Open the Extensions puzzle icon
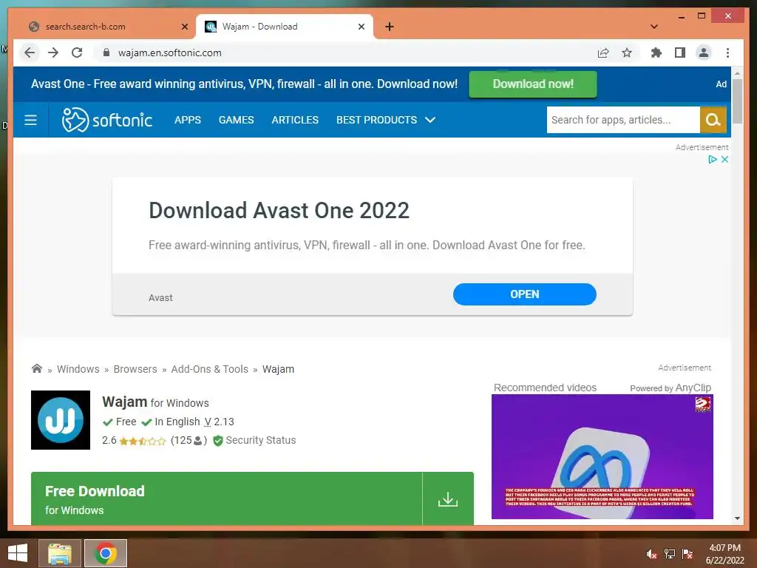 point(656,53)
